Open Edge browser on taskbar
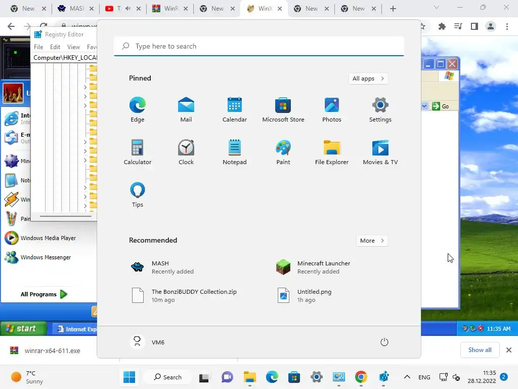The height and width of the screenshot is (389, 518). (272, 377)
